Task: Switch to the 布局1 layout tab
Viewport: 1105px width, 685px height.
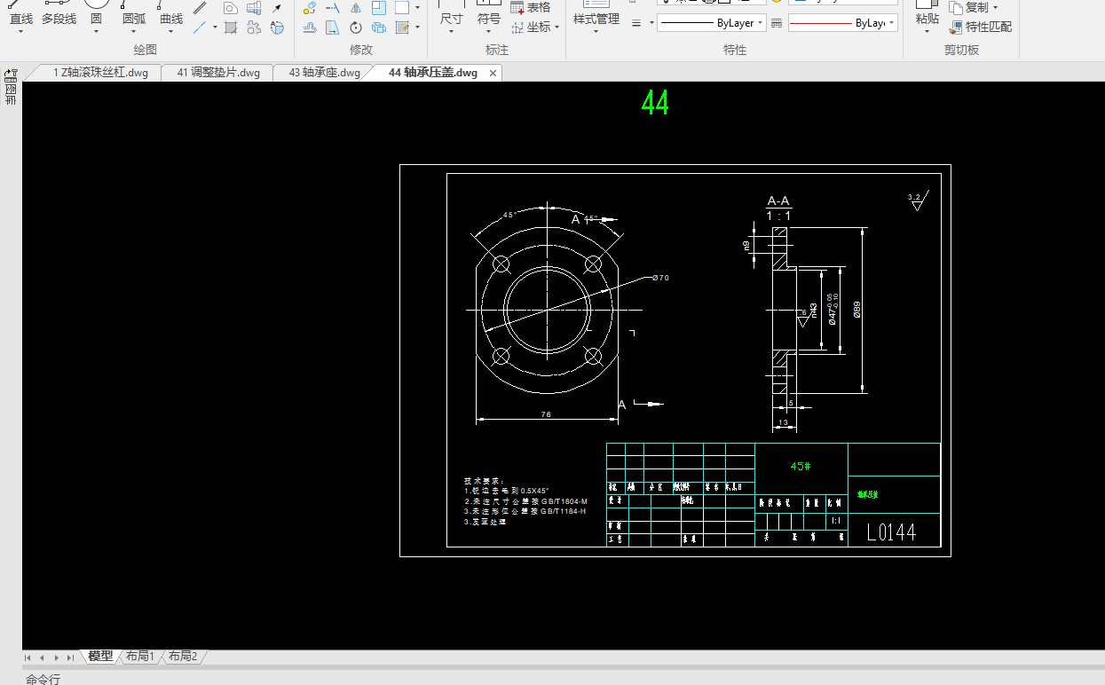Action: 139,657
